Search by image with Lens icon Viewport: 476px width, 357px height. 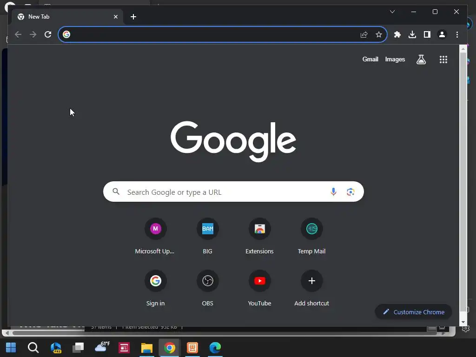coord(350,192)
